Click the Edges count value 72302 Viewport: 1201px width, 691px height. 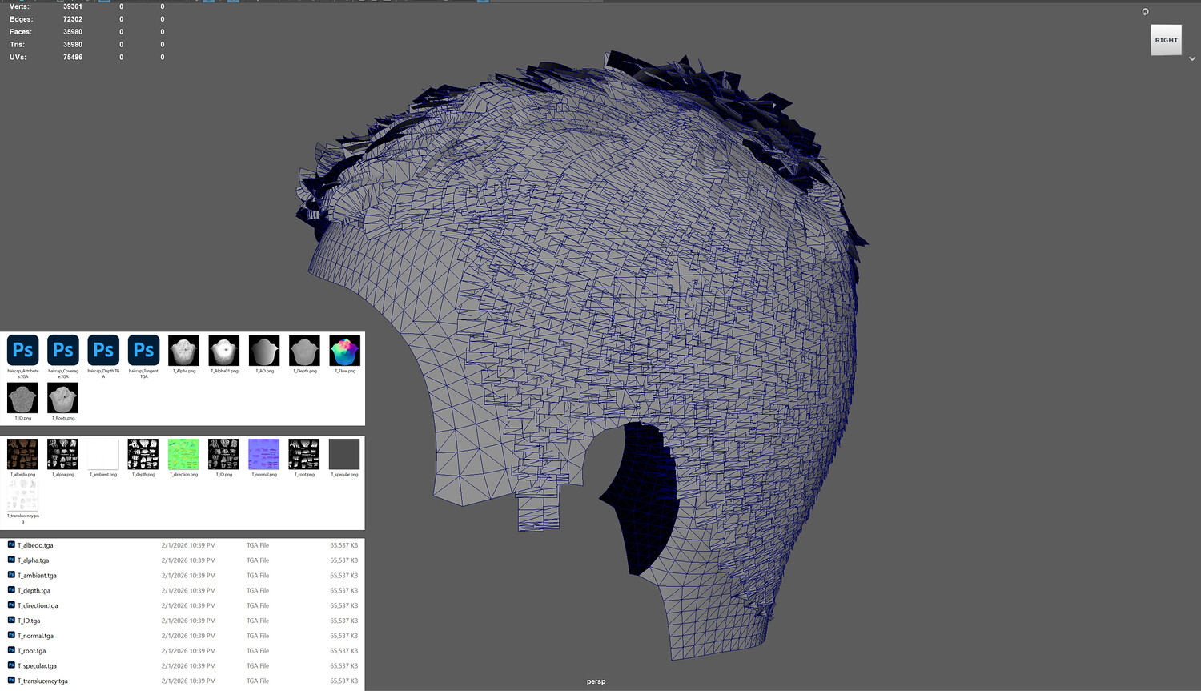coord(73,19)
